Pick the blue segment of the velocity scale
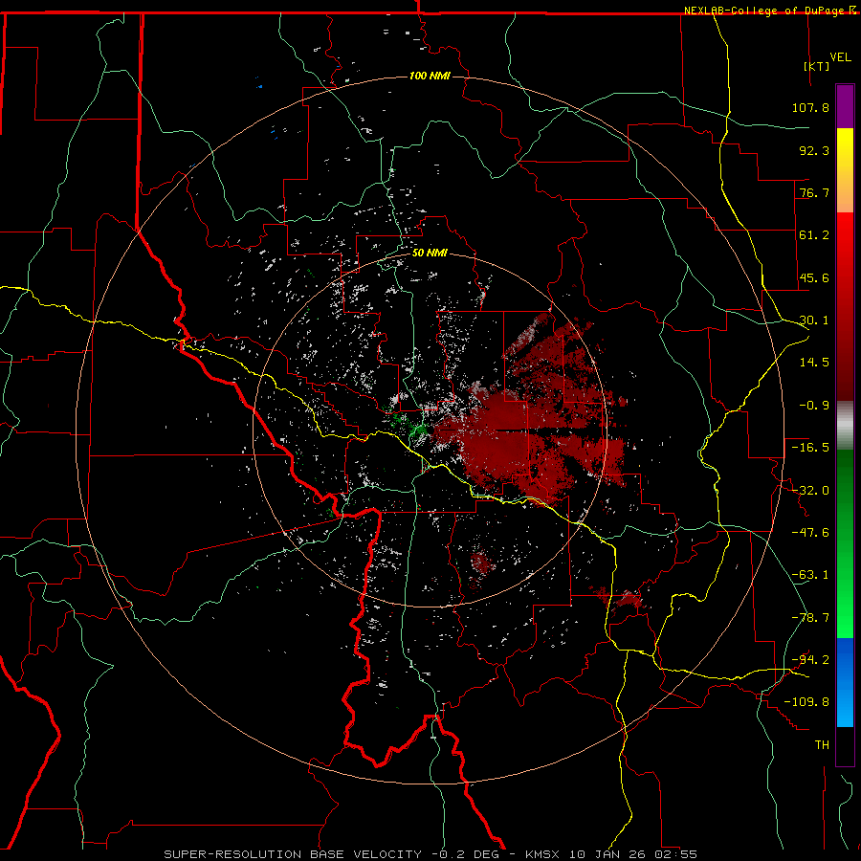The image size is (861, 861). (x=845, y=682)
